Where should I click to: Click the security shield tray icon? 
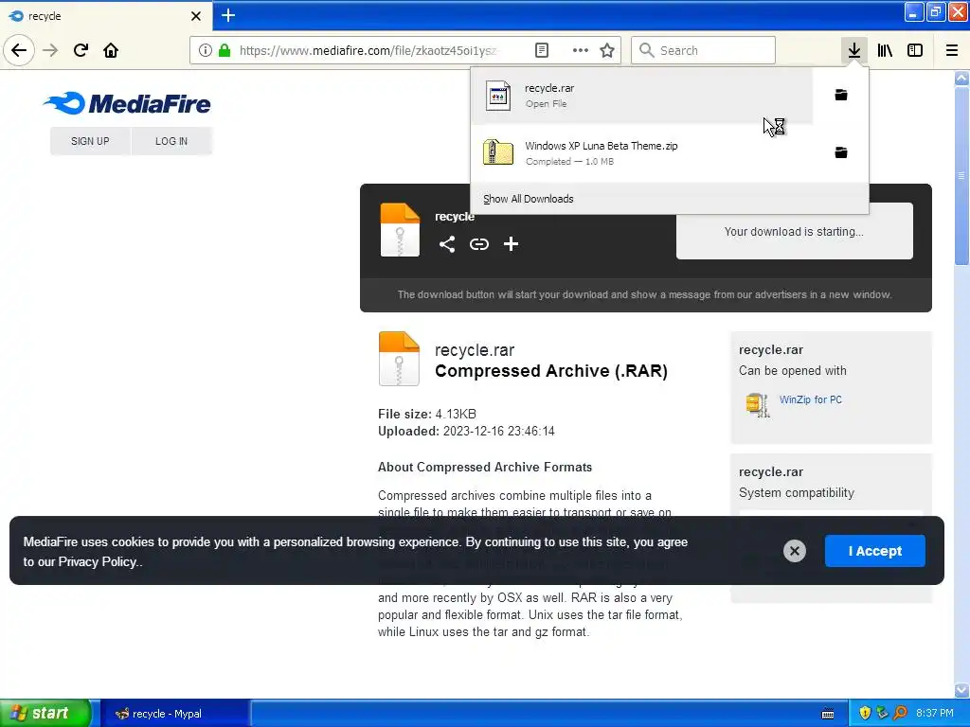[x=864, y=714]
